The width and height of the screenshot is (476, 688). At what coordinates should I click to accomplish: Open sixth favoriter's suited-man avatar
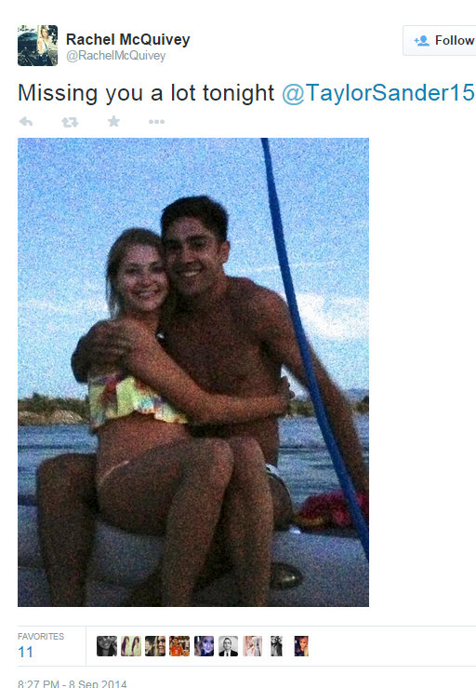[x=229, y=646]
